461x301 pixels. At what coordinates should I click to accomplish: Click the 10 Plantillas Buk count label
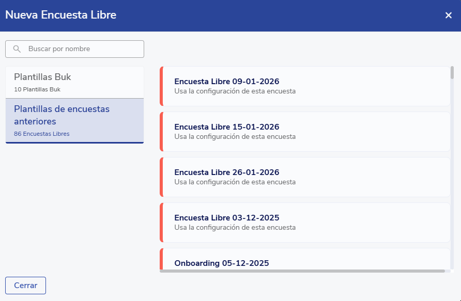pos(37,90)
